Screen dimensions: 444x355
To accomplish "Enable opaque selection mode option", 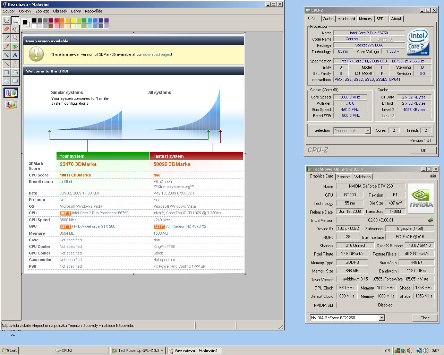I will (10, 93).
